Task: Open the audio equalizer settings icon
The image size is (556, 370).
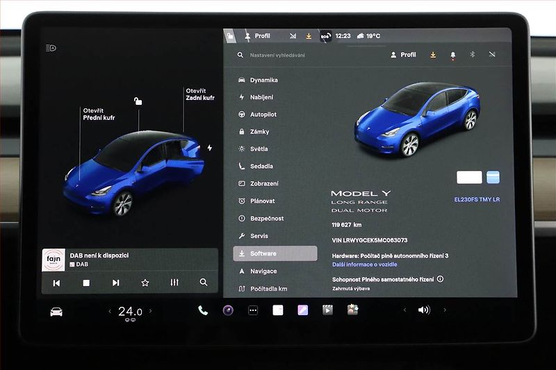Action: tap(174, 283)
